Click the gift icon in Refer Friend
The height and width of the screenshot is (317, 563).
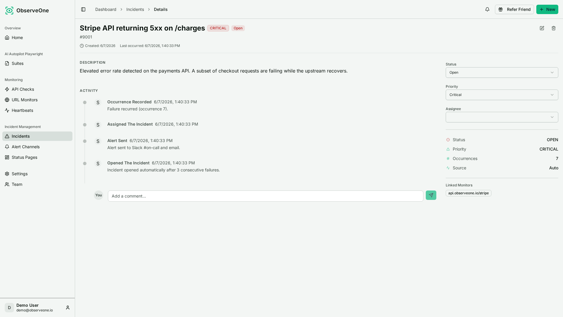coord(501,9)
